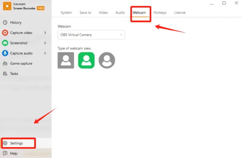This screenshot has width=242, height=158.
Task: Click the PRO badge next to app name
Action: (41, 8)
